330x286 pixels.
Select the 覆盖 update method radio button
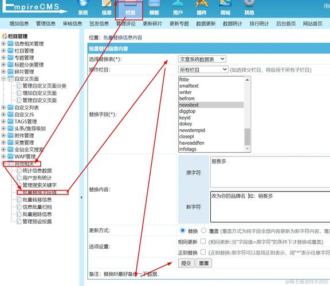(x=203, y=231)
